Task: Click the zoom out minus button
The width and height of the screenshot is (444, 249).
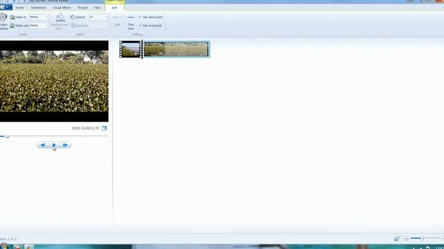Action: click(x=407, y=239)
